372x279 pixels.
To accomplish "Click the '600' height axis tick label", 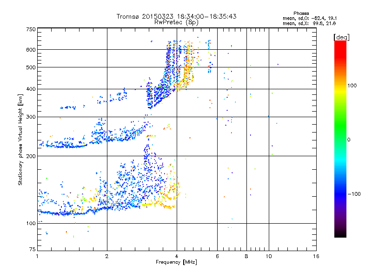I will click(31, 50).
